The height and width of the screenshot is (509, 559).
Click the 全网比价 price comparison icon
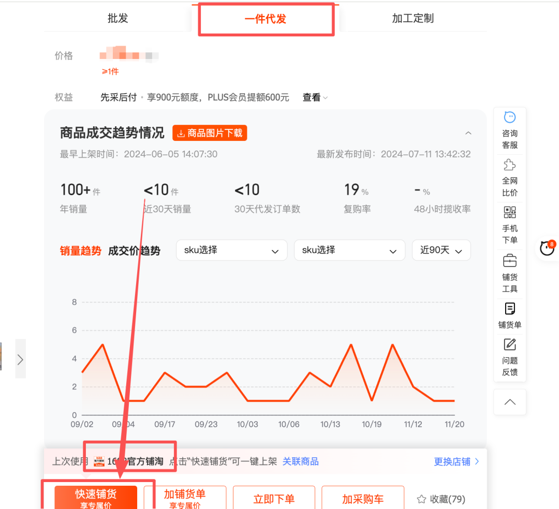[509, 179]
